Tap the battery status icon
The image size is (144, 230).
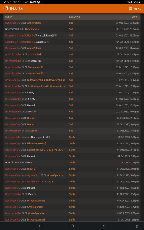(139, 2)
